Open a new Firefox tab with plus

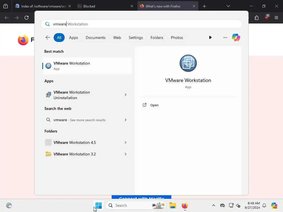point(204,6)
